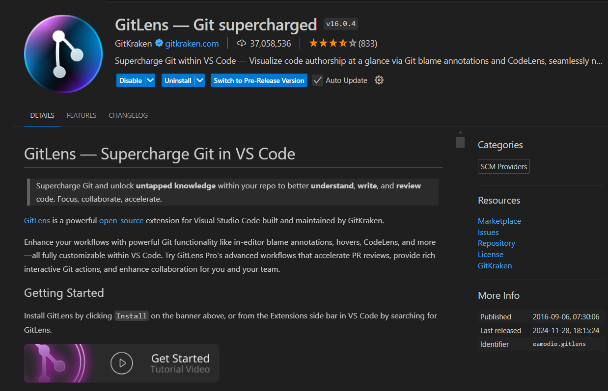Click the readme scrollbar thumb
This screenshot has width=608, height=391.
coord(460,142)
